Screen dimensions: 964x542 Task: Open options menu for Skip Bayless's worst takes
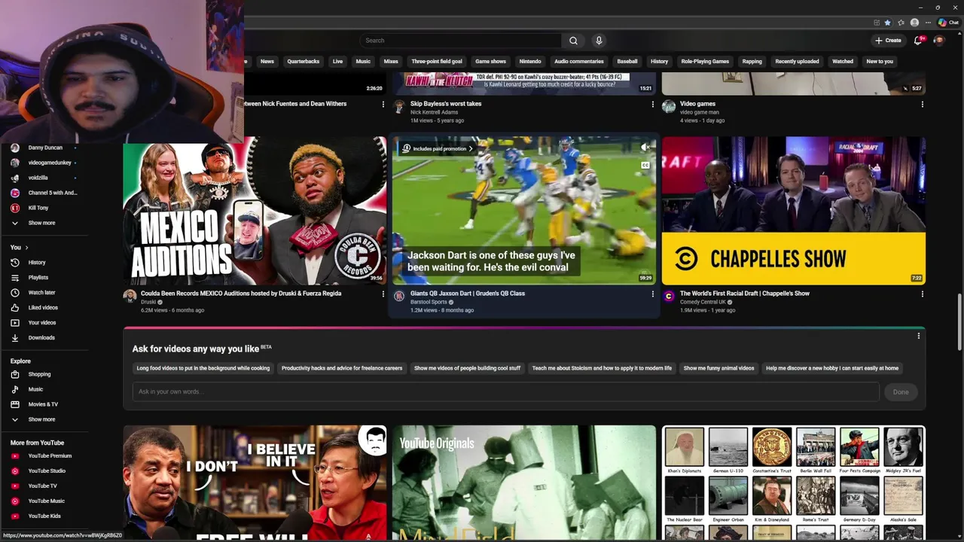(653, 104)
